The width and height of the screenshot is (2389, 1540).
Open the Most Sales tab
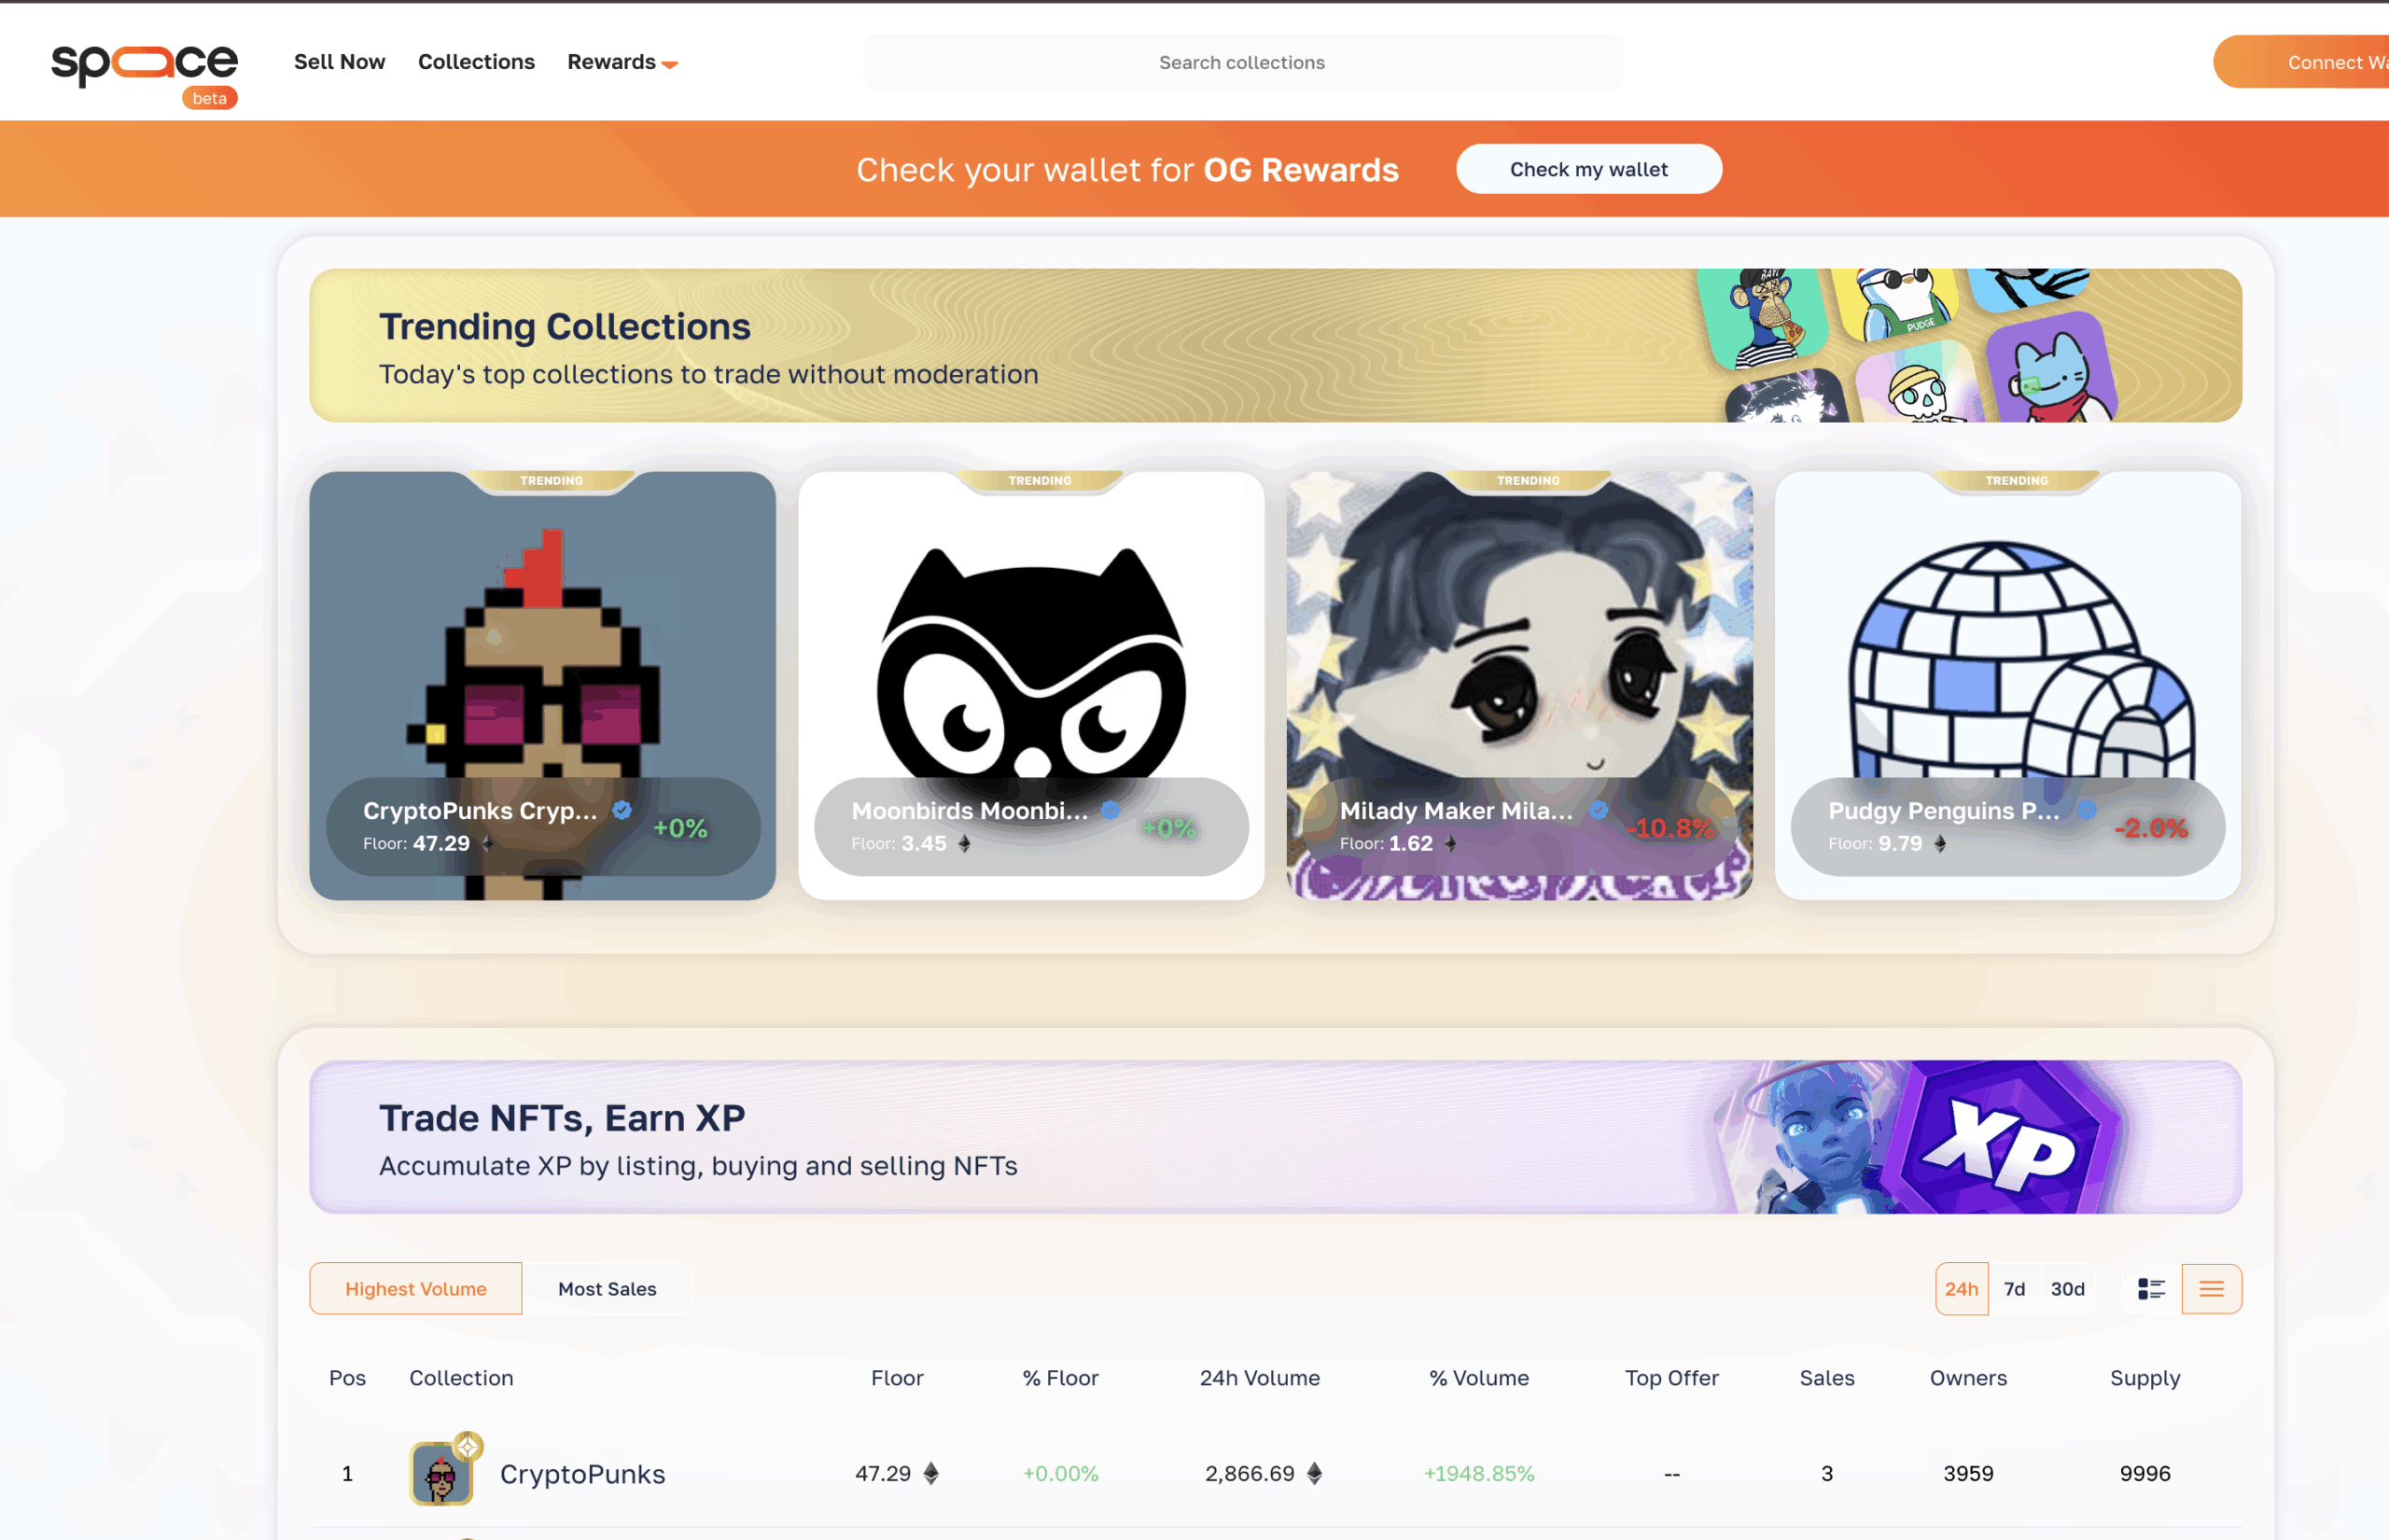tap(608, 1289)
